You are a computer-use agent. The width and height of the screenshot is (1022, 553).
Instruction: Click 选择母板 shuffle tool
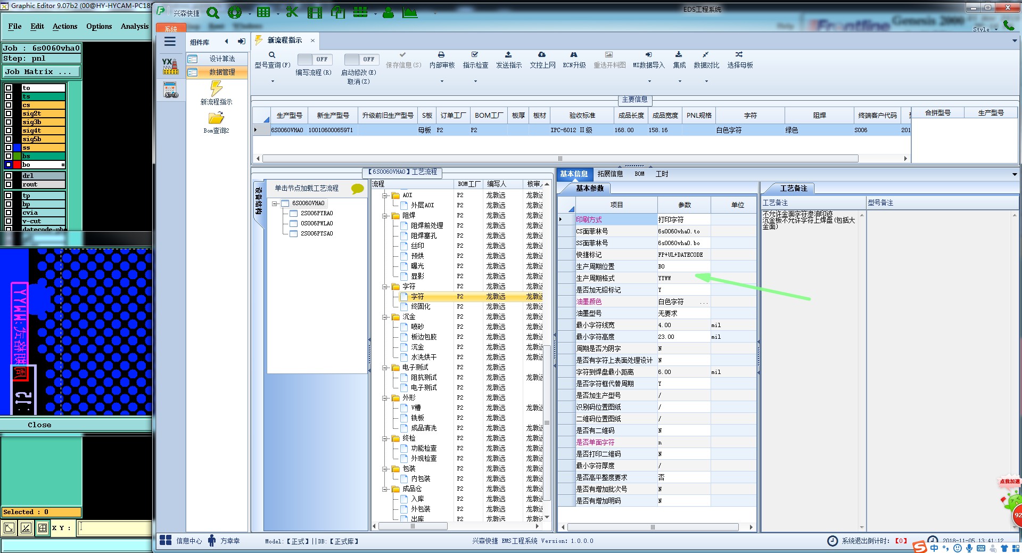tap(740, 60)
